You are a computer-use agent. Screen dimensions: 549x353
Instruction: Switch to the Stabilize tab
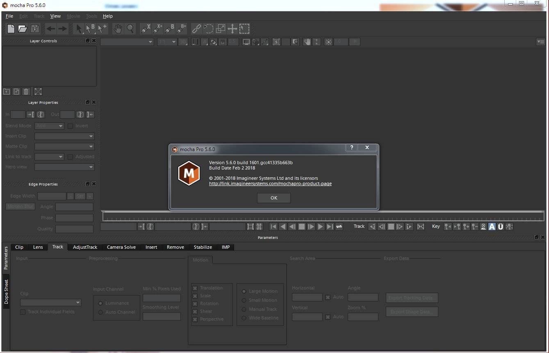203,247
